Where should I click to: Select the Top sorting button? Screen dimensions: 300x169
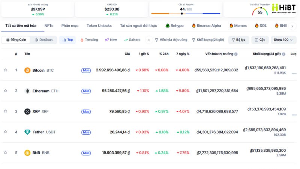coord(67,40)
